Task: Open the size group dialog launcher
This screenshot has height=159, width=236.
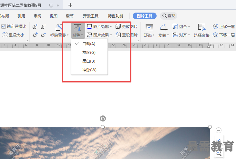Action: click(x=27, y=40)
